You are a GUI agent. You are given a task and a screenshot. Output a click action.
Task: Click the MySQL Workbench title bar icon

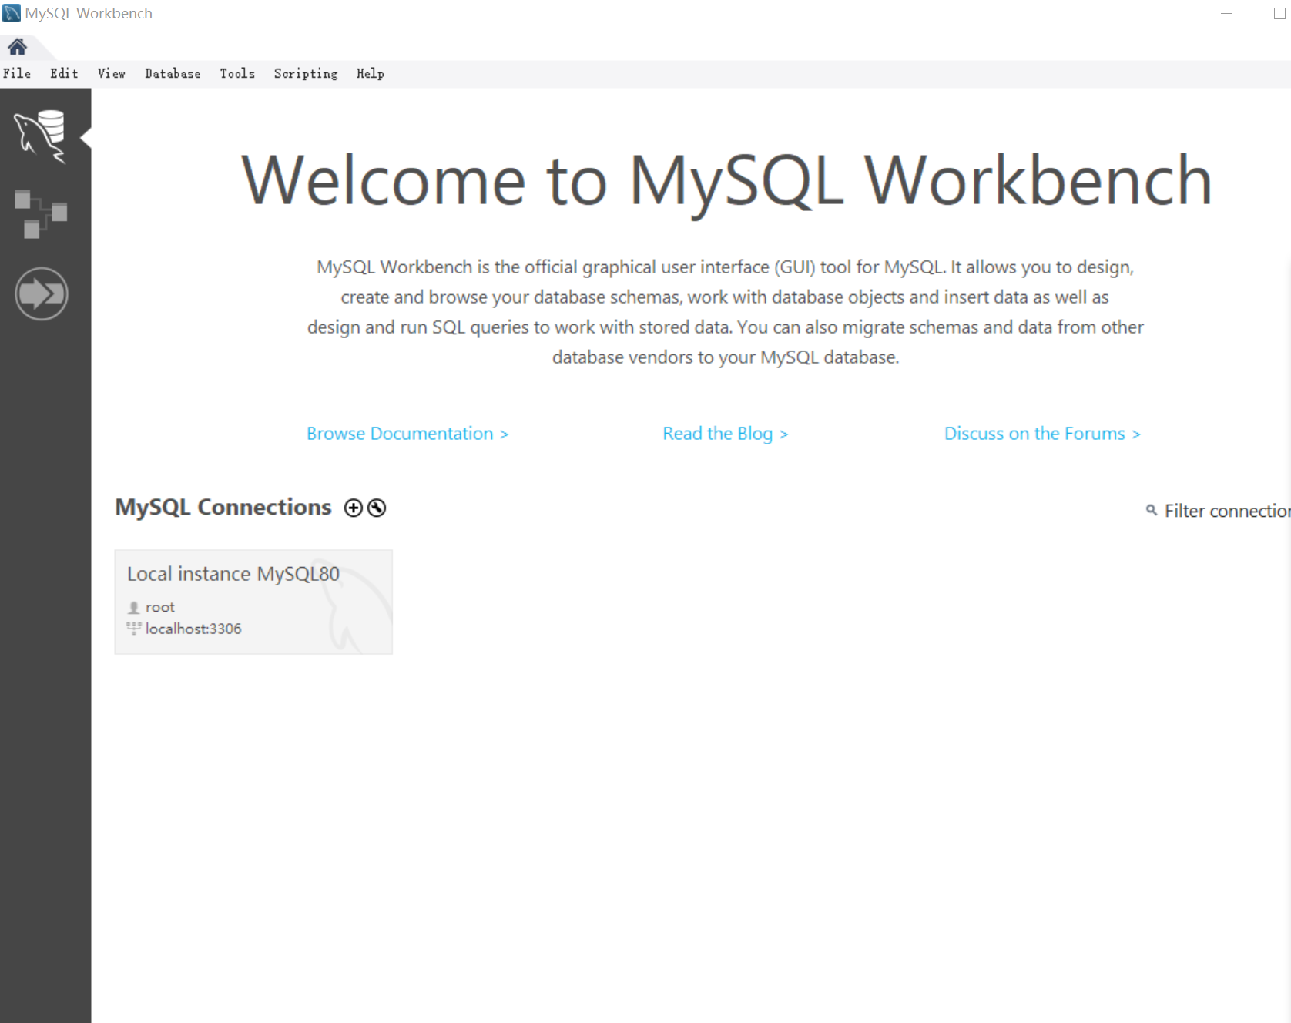12,13
